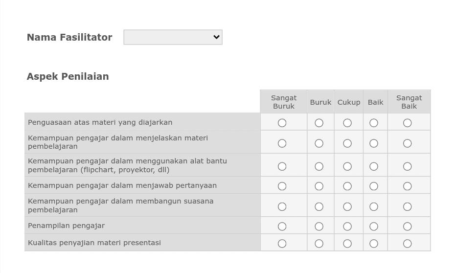
Task: Select Buruk for Kualitas penyajian materi presentasi
Action: click(x=319, y=244)
